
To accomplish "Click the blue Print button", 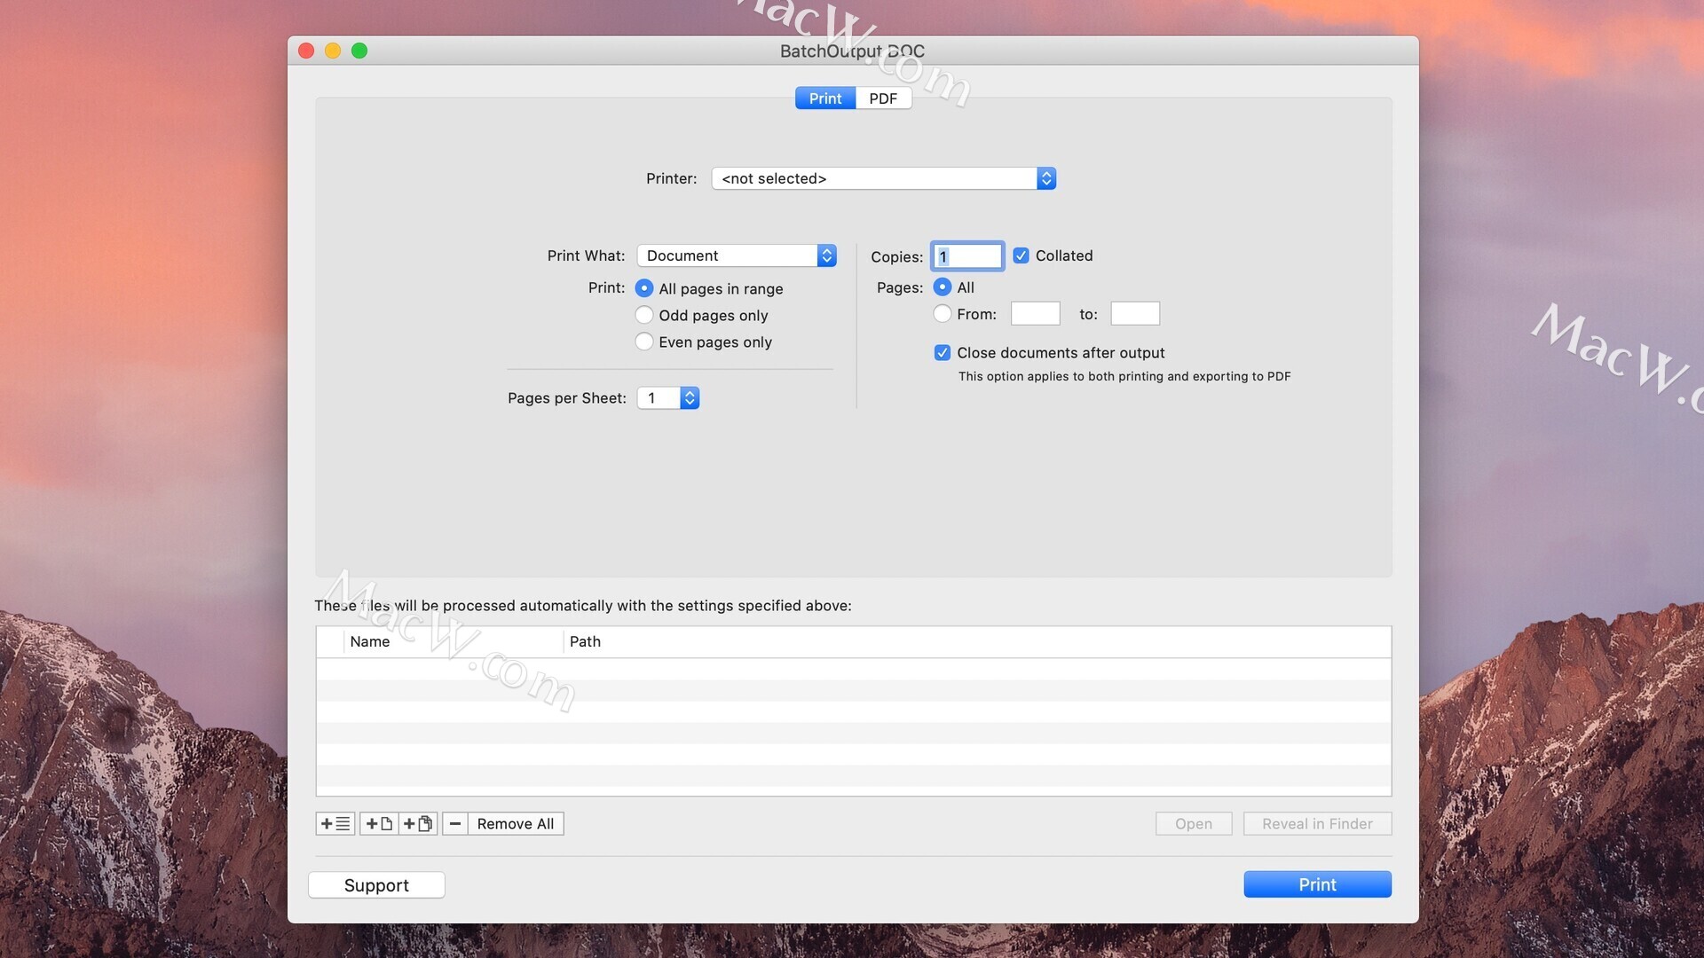I will (1317, 884).
